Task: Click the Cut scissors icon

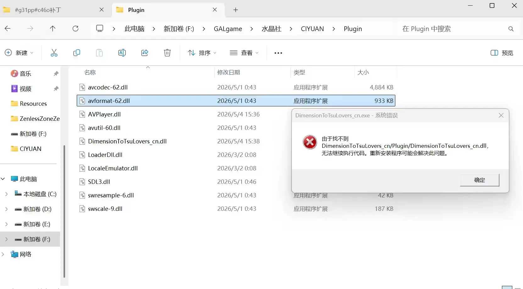Action: pyautogui.click(x=54, y=53)
